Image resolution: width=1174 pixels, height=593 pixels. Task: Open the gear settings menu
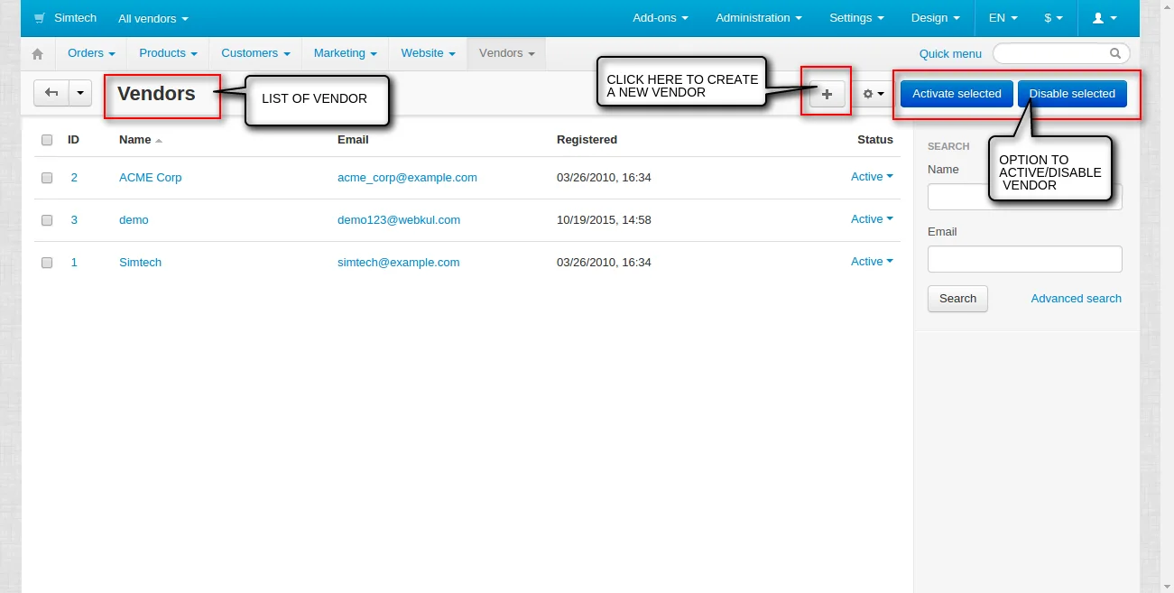873,94
